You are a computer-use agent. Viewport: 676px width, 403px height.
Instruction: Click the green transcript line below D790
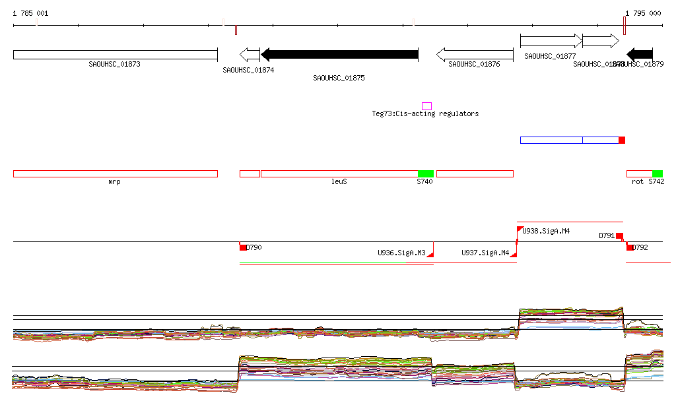(x=323, y=262)
